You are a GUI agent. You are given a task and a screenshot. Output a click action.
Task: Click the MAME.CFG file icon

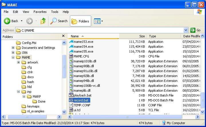click(x=71, y=56)
